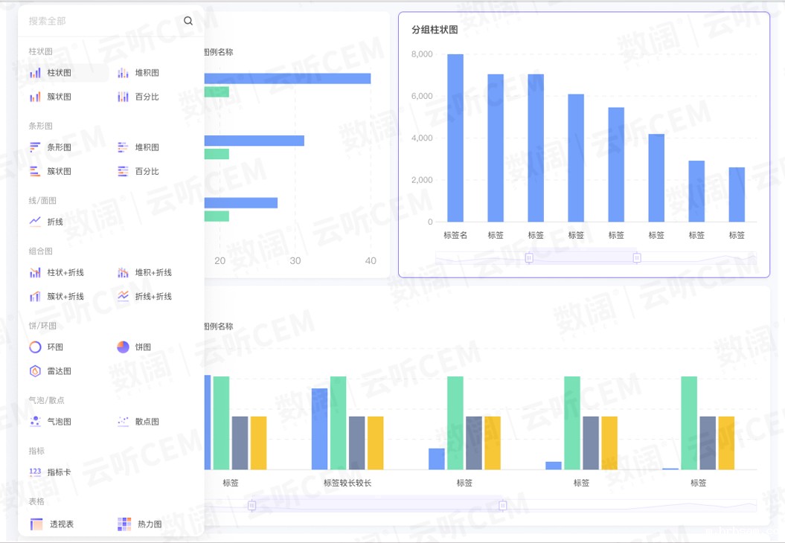Select the 柱状图 bar chart icon
Screen dimensions: 785x543
36,73
